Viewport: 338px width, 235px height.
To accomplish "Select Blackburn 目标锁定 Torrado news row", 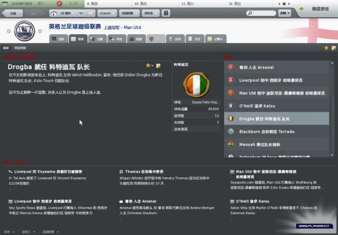I will coord(276,131).
